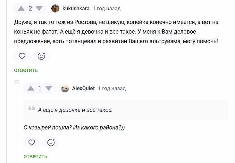Click the rating number 2 on kukushkara's comment
Screen dimensions: 235x163
(x=30, y=8)
